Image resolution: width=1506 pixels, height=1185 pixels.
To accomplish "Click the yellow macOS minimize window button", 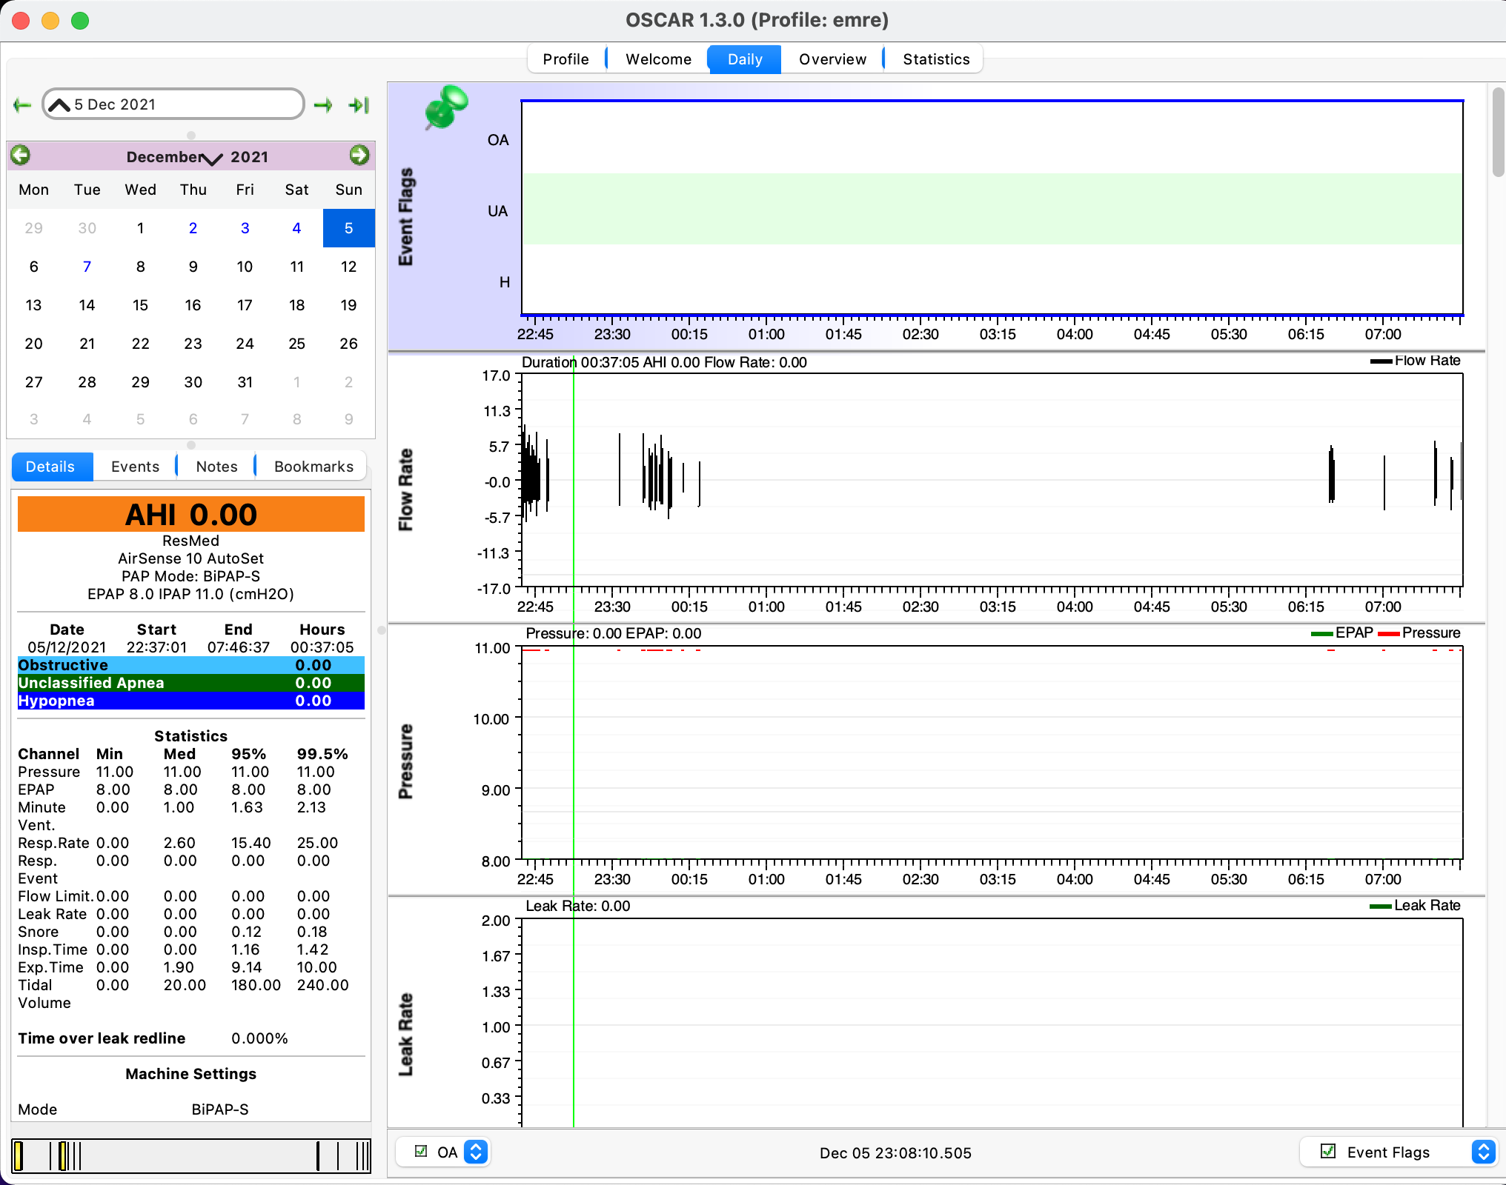I will (x=50, y=21).
